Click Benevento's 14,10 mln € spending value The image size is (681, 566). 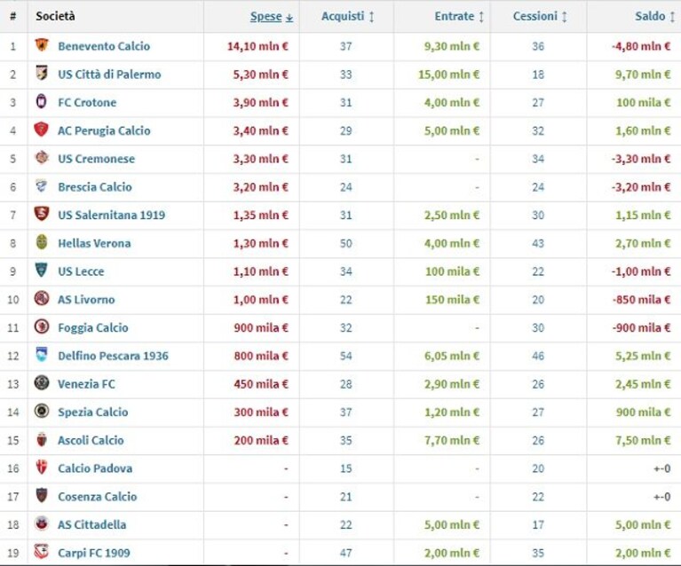pyautogui.click(x=257, y=46)
